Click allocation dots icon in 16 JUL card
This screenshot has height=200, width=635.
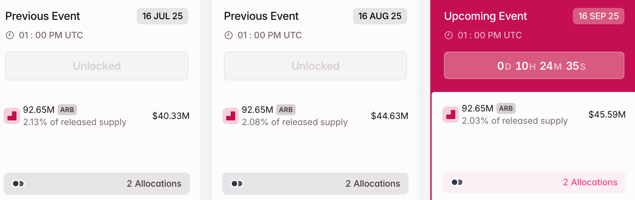pyautogui.click(x=18, y=184)
